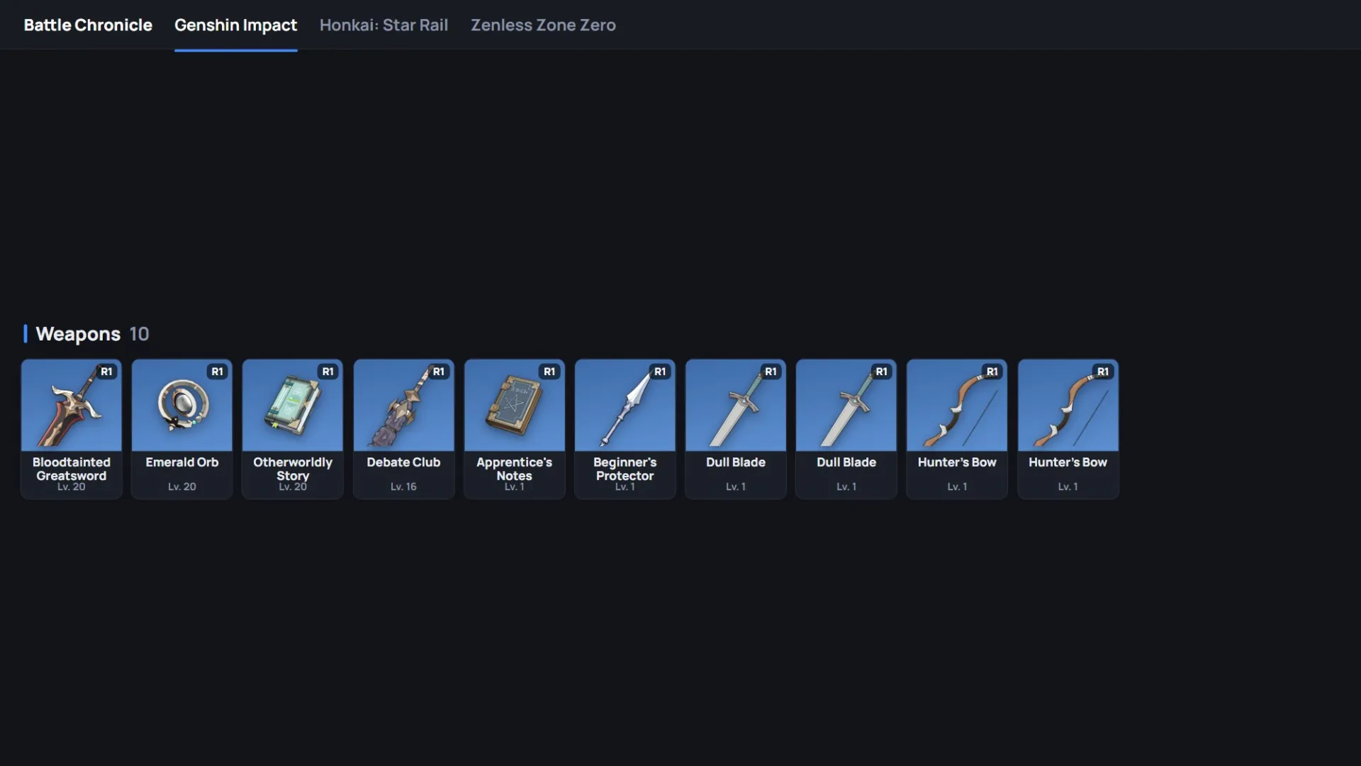Click the Beginner's Protector name label
Image resolution: width=1361 pixels, height=766 pixels.
[x=625, y=469]
